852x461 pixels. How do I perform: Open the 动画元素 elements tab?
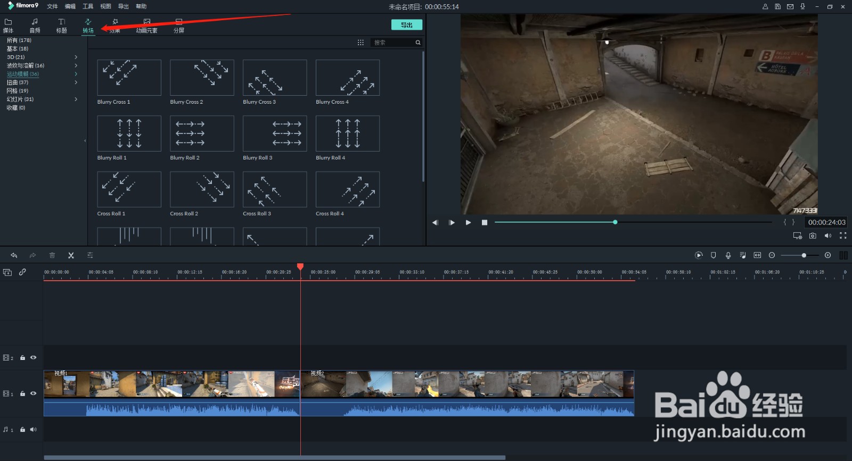point(146,26)
